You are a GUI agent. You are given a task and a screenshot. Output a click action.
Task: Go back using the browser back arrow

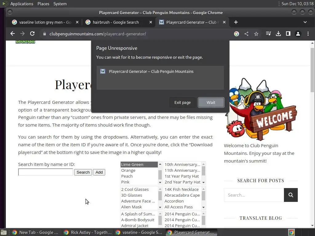tap(12, 34)
